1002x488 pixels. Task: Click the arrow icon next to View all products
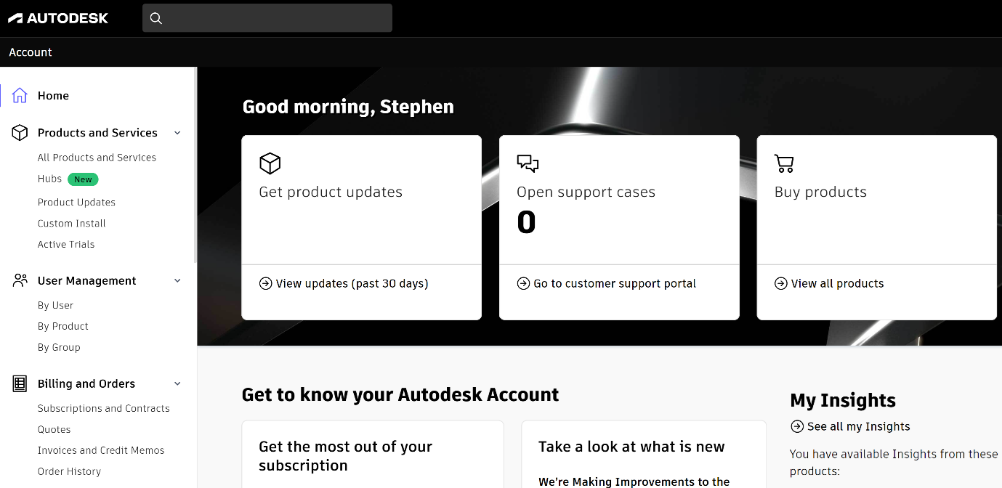pos(779,283)
